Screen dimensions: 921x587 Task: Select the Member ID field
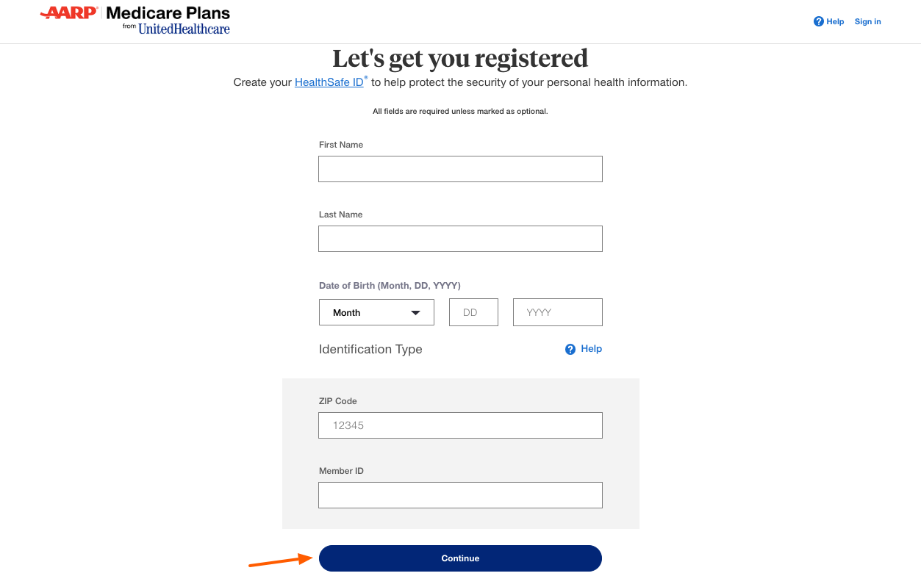(x=460, y=494)
